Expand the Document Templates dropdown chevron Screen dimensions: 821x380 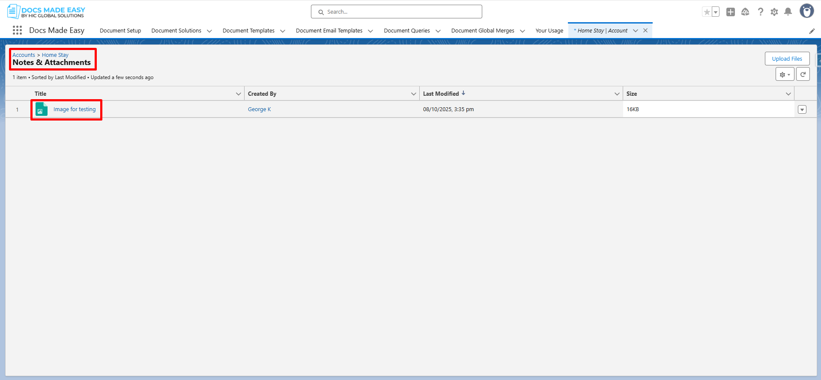(283, 31)
